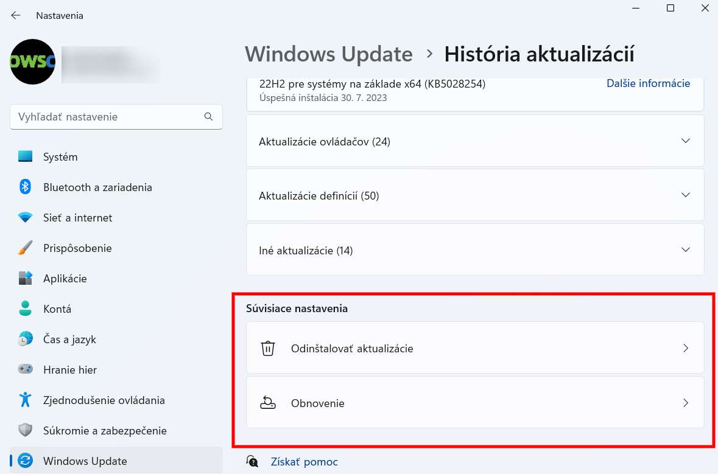The image size is (718, 474).
Task: Click the Systém monitor icon
Action: [x=25, y=156]
